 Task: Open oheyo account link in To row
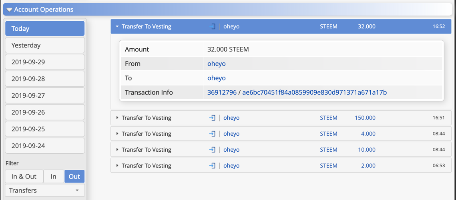[x=216, y=78]
